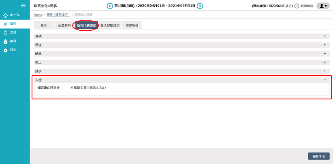Switch to the 仕入印刷設定 tab
Viewport: 333px width, 164px height.
pos(110,25)
